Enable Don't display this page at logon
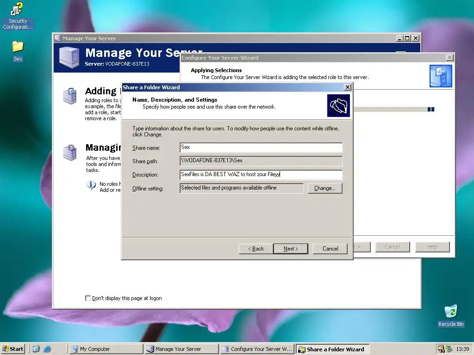This screenshot has height=355, width=474. 88,298
